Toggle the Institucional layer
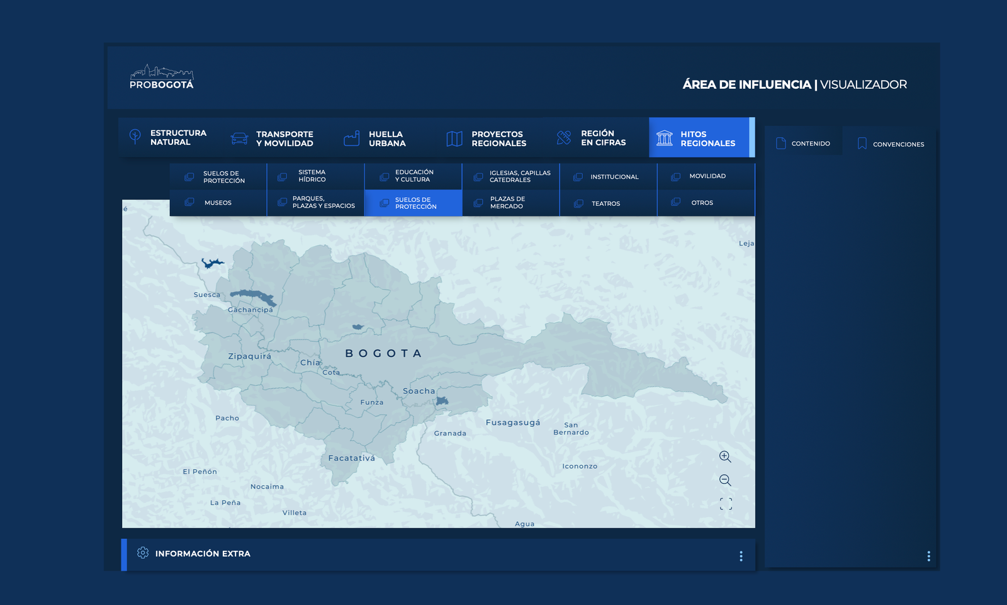 click(x=608, y=177)
